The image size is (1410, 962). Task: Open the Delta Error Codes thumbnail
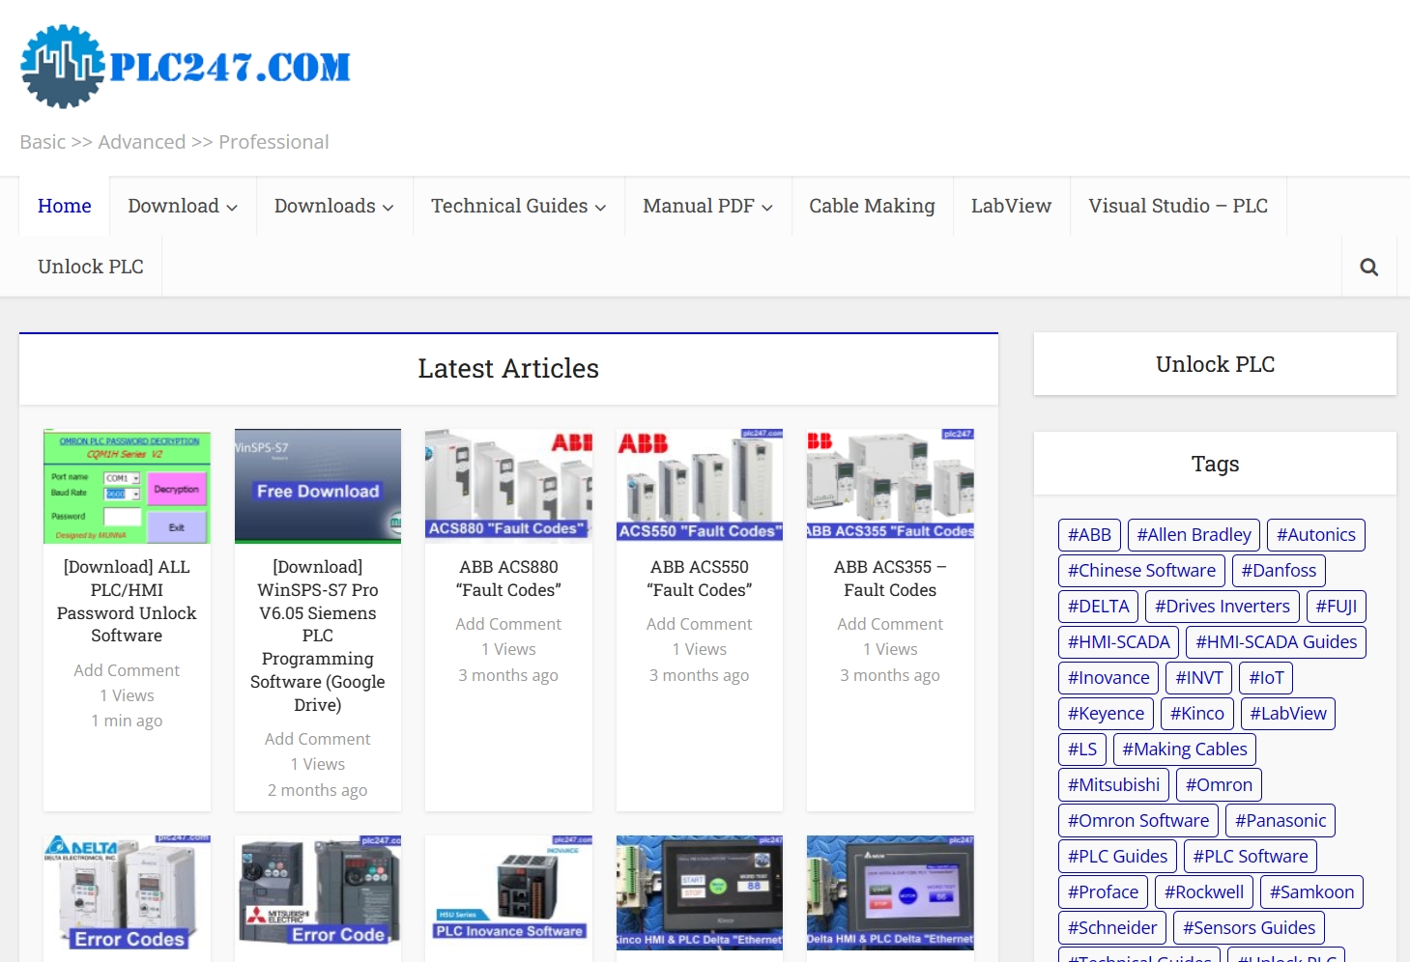point(127,893)
